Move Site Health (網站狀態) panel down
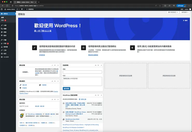 55,65
